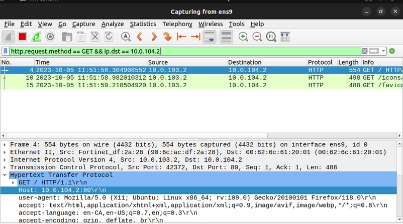Image resolution: width=403 pixels, height=224 pixels.
Task: Expand the Frame 4 details
Action: pyautogui.click(x=5, y=145)
